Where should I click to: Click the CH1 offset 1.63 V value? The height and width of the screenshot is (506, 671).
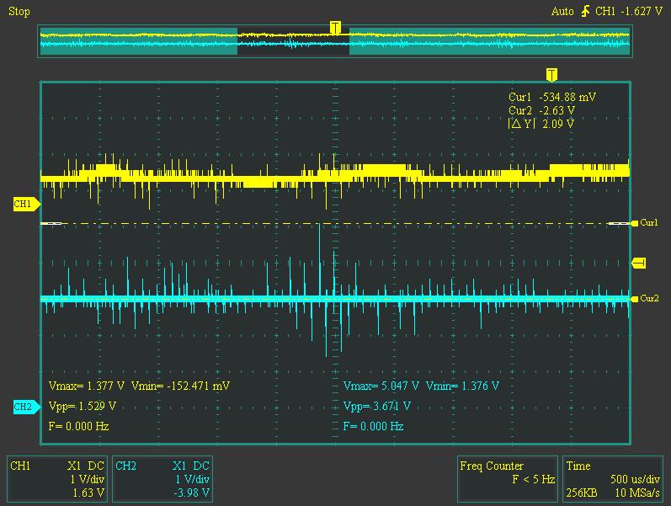click(88, 493)
